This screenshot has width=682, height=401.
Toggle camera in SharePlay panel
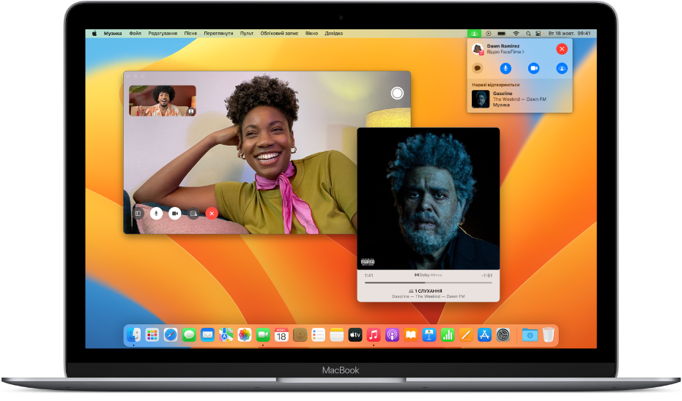(x=534, y=68)
